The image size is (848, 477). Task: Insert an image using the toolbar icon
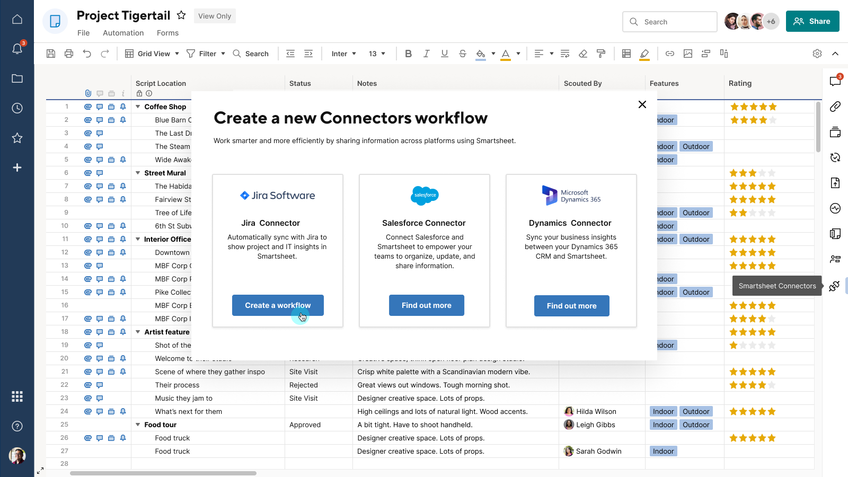click(688, 54)
